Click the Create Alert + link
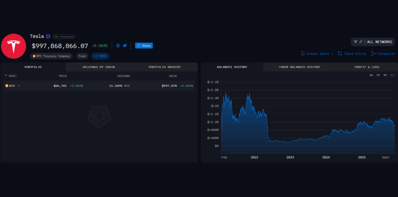 [320, 54]
